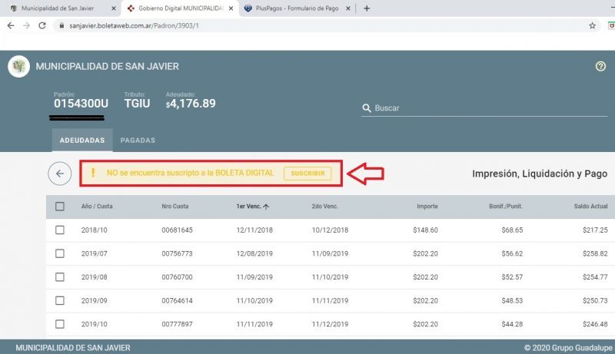Sort by 1er Venc. column arrow

[x=266, y=207]
